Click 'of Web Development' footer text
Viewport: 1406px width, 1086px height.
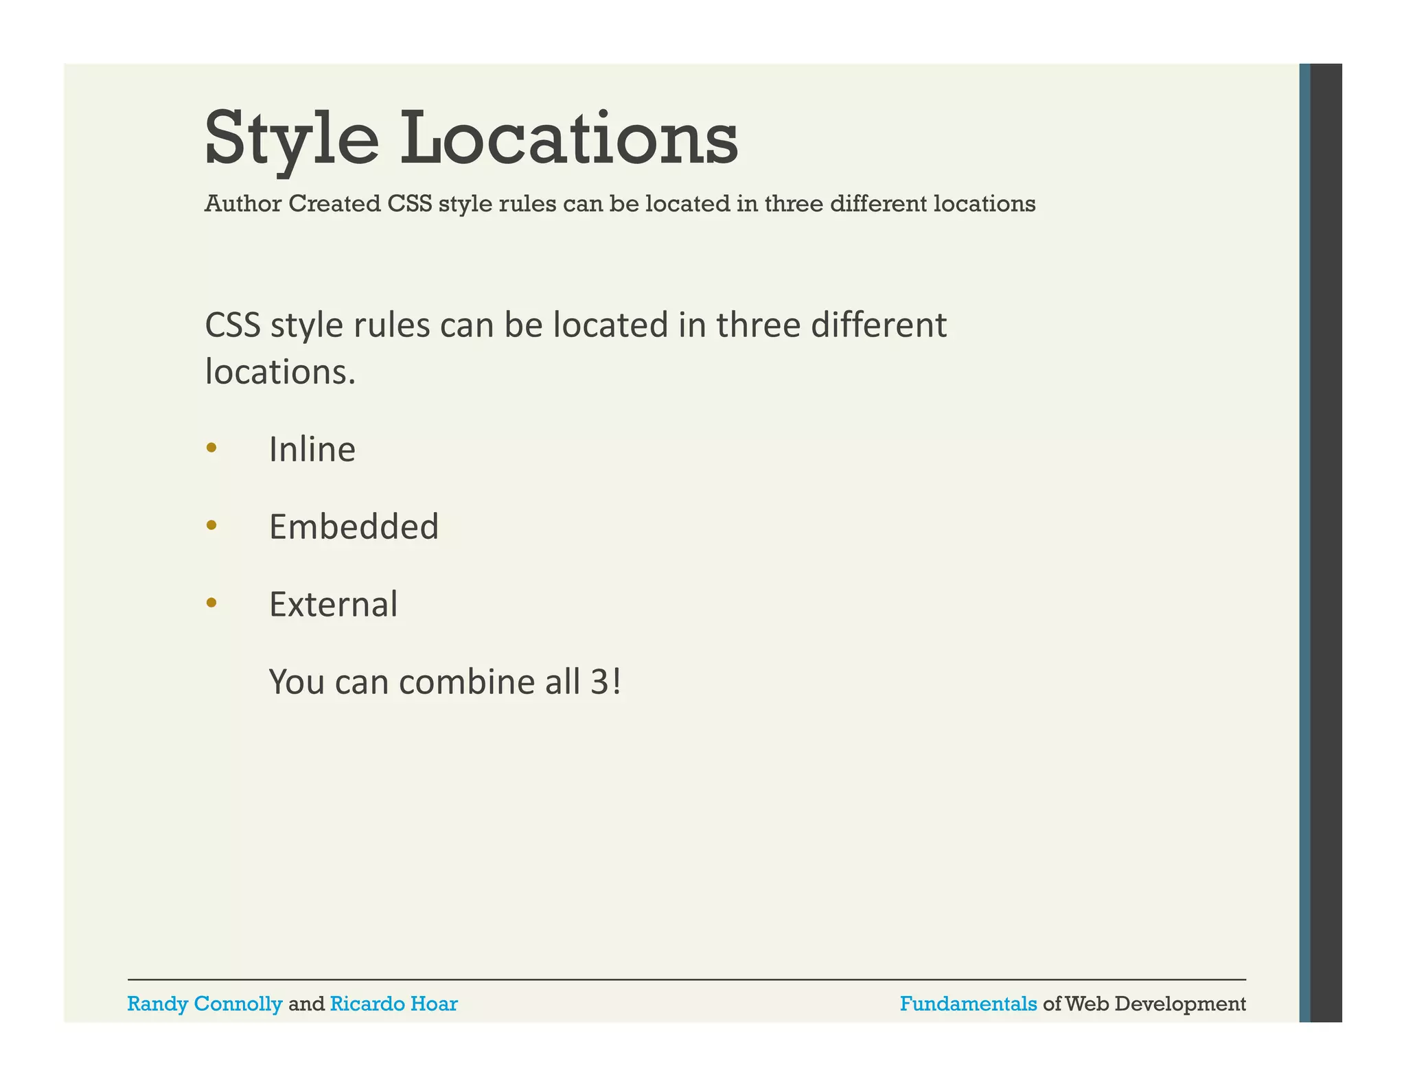point(1144,1004)
